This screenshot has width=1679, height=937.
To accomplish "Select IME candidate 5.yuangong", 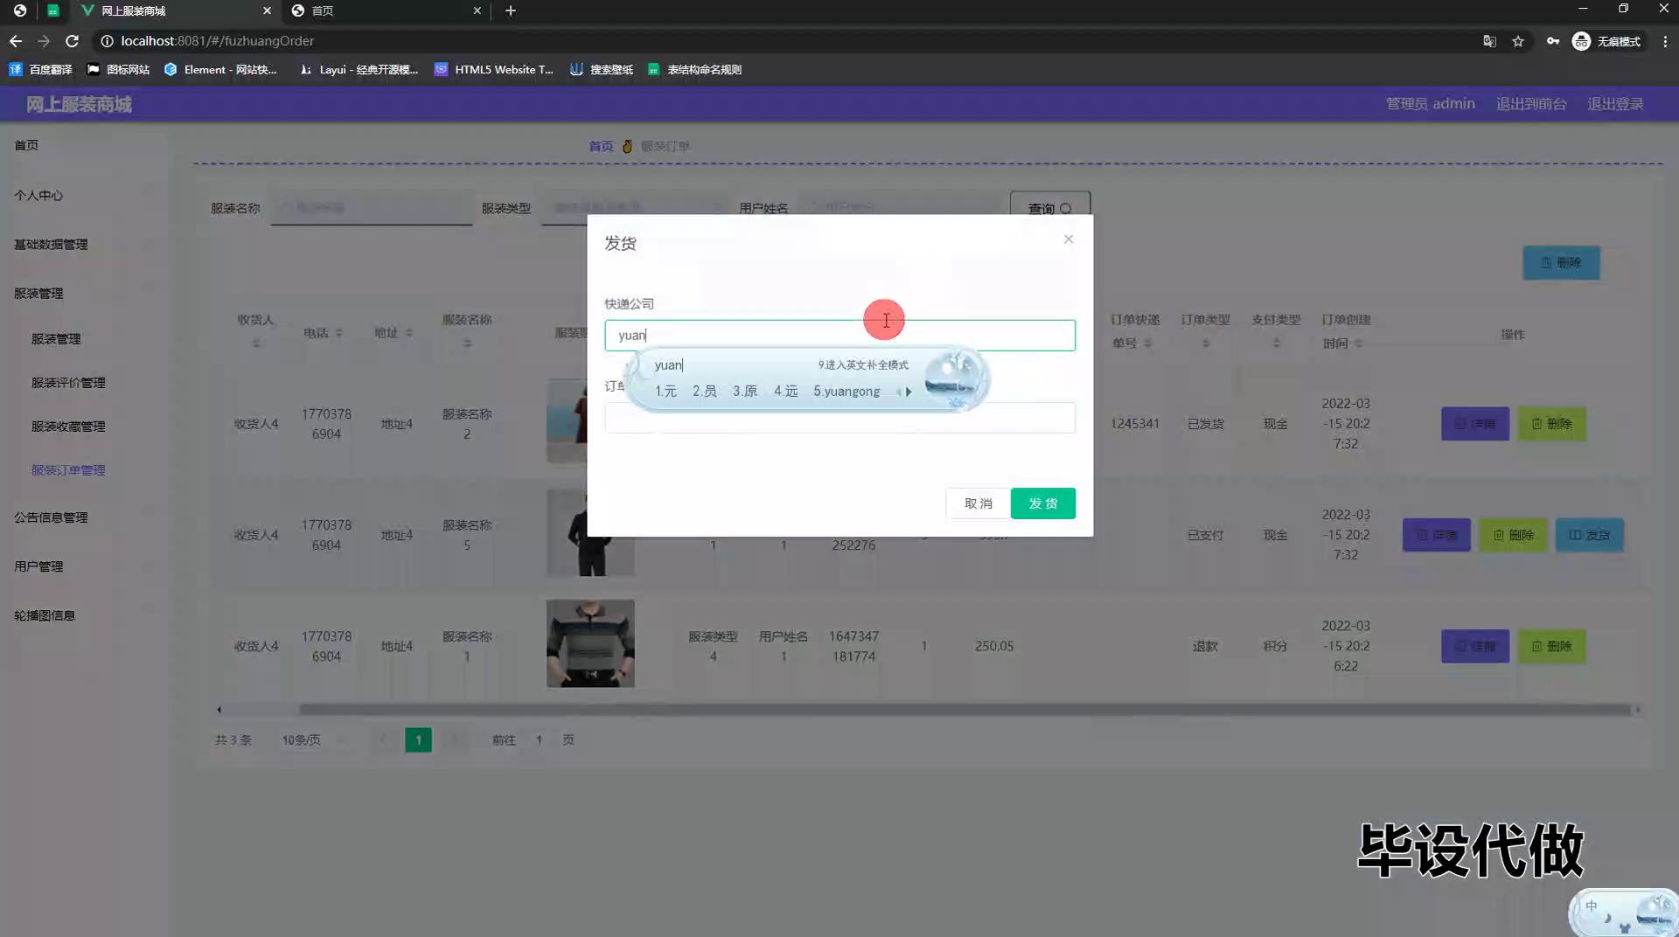I will pos(846,392).
